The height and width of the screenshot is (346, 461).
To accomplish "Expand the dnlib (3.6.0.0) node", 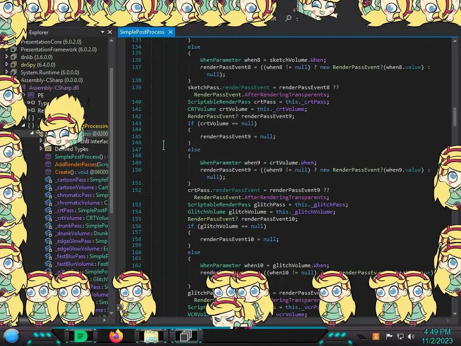I will 7,56.
